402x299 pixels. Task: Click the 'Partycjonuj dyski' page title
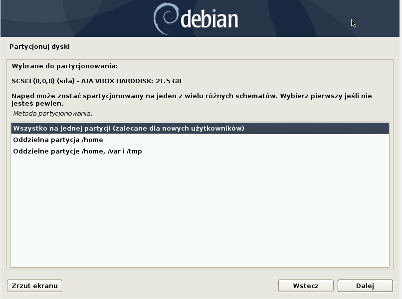[x=39, y=47]
